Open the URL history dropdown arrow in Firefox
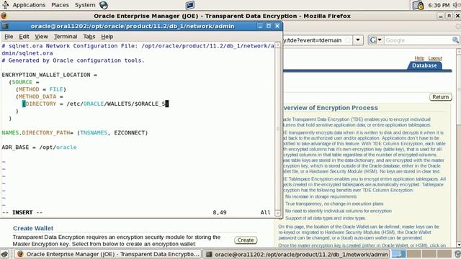Viewport: 461px width, 259px height. pyautogui.click(x=358, y=40)
